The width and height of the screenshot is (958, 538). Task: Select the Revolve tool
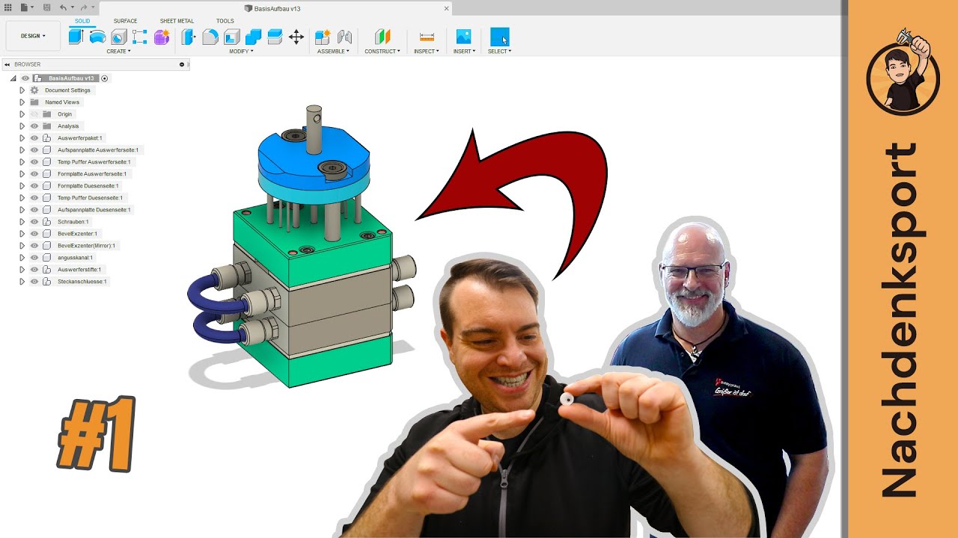point(97,37)
